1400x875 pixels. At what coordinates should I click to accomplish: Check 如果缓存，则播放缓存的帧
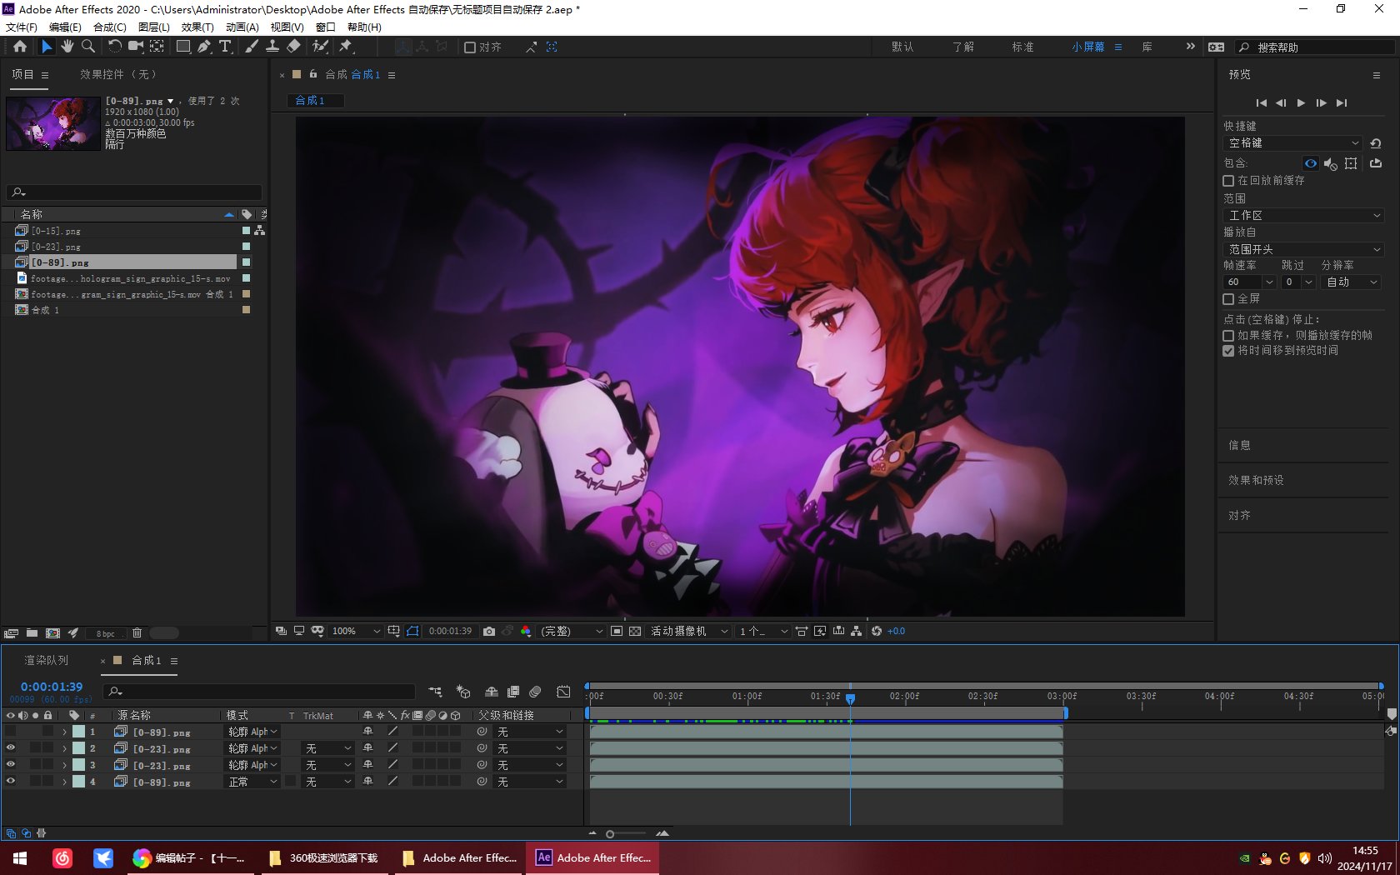[1228, 336]
